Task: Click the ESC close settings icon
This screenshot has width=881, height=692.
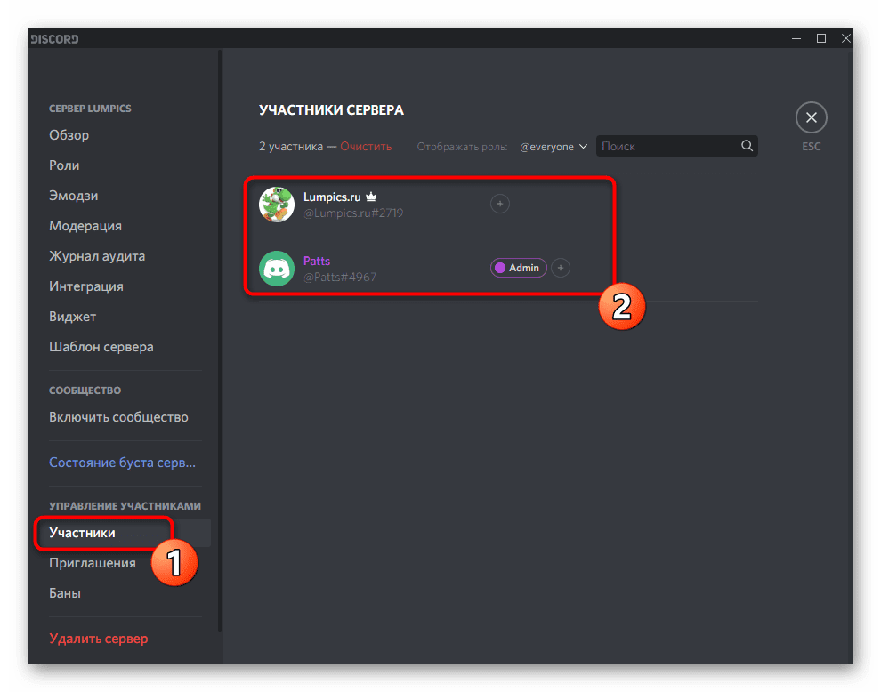Action: (x=811, y=117)
